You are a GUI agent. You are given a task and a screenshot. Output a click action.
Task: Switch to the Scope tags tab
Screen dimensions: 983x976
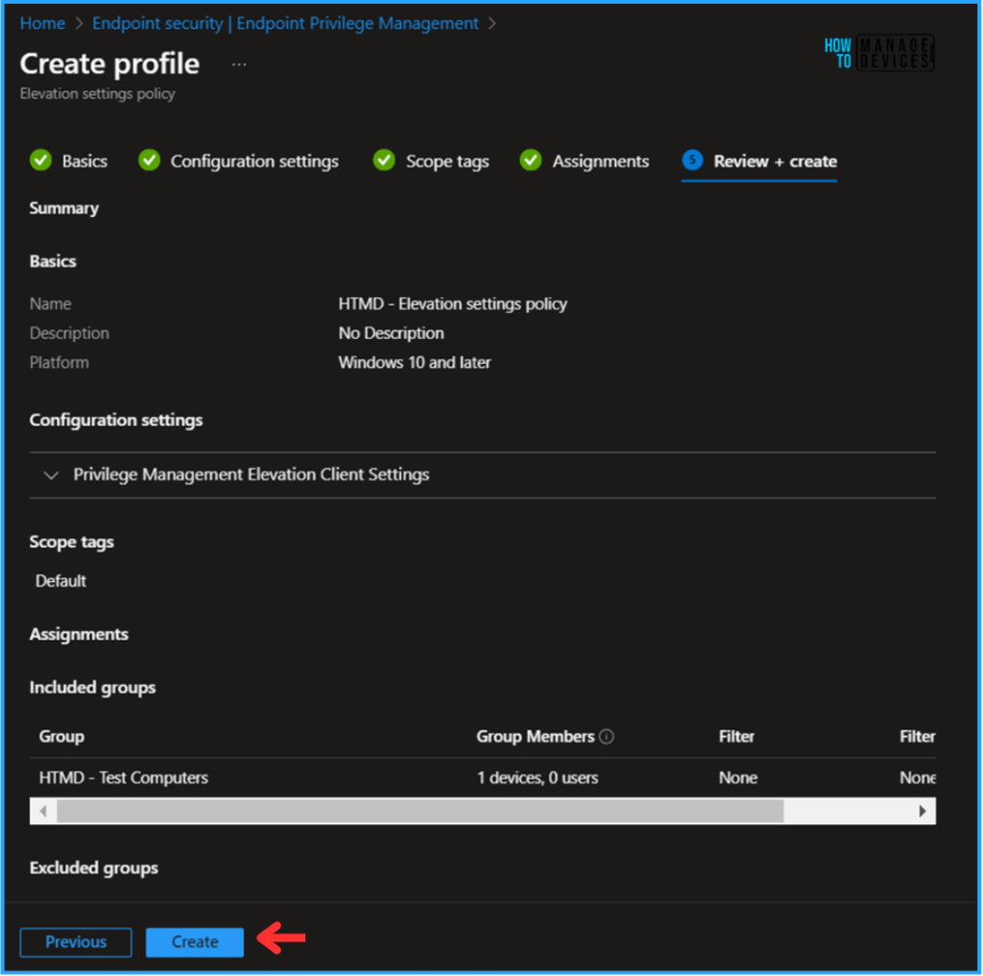click(x=447, y=161)
